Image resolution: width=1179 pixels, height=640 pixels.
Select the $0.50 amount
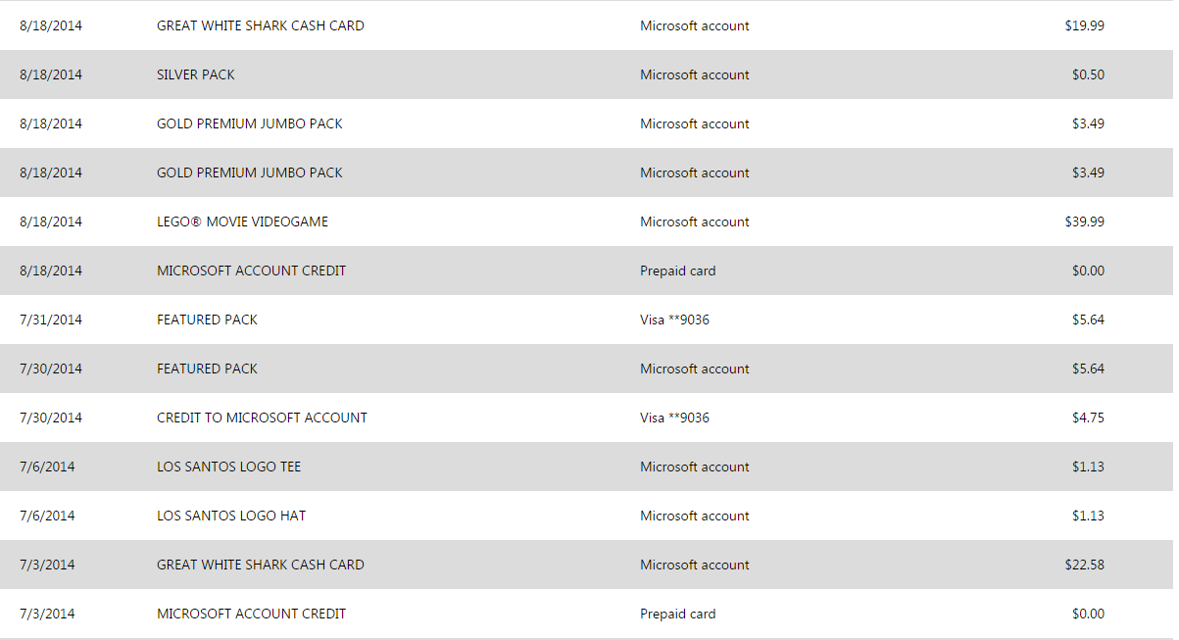pyautogui.click(x=1088, y=74)
